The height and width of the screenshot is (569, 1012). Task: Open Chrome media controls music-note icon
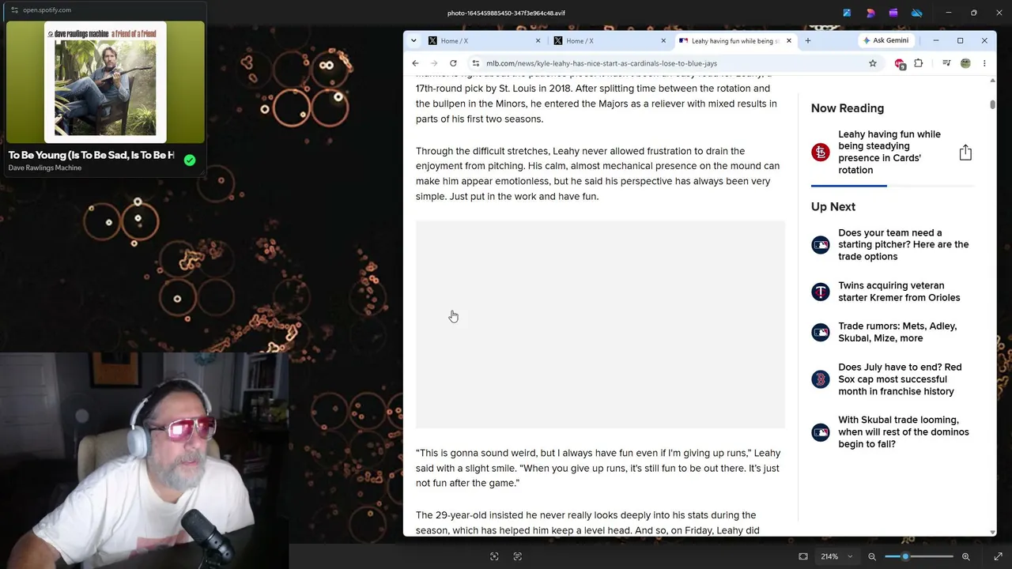946,63
